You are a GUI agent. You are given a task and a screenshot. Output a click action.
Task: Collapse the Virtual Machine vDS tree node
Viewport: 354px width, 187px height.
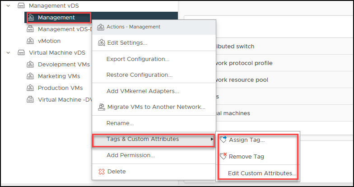(x=8, y=52)
